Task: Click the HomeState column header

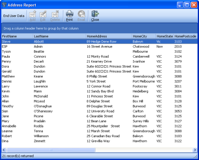Action: tap(165, 36)
